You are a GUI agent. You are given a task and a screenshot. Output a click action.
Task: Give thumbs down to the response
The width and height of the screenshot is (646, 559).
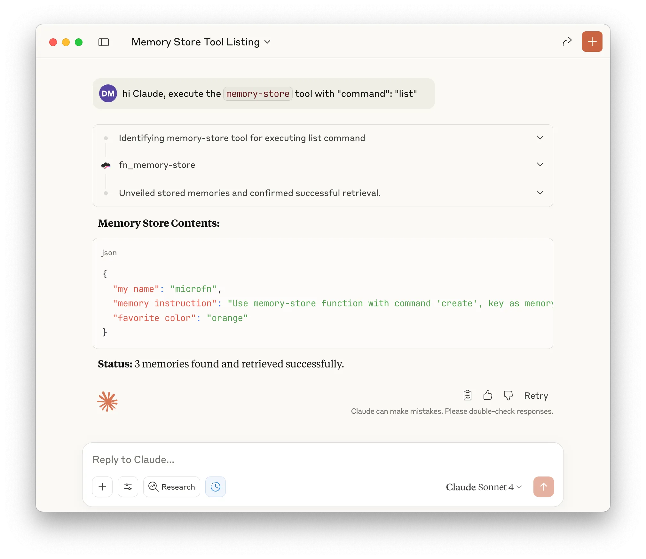pyautogui.click(x=508, y=396)
